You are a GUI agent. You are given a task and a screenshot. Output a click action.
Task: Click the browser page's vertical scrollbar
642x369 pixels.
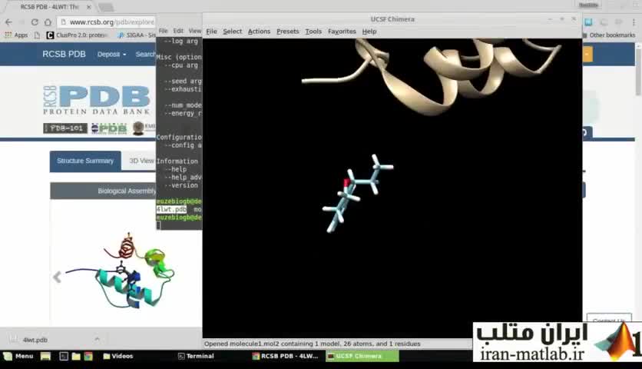coord(638,74)
